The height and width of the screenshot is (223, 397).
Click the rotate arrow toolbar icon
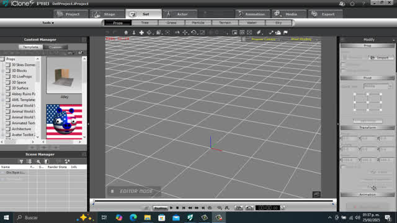[x=194, y=32]
